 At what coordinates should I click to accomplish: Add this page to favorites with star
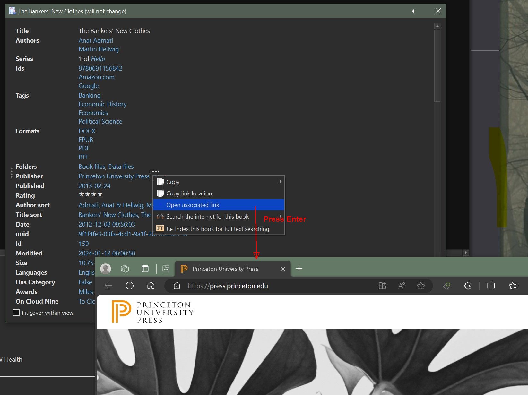point(421,286)
